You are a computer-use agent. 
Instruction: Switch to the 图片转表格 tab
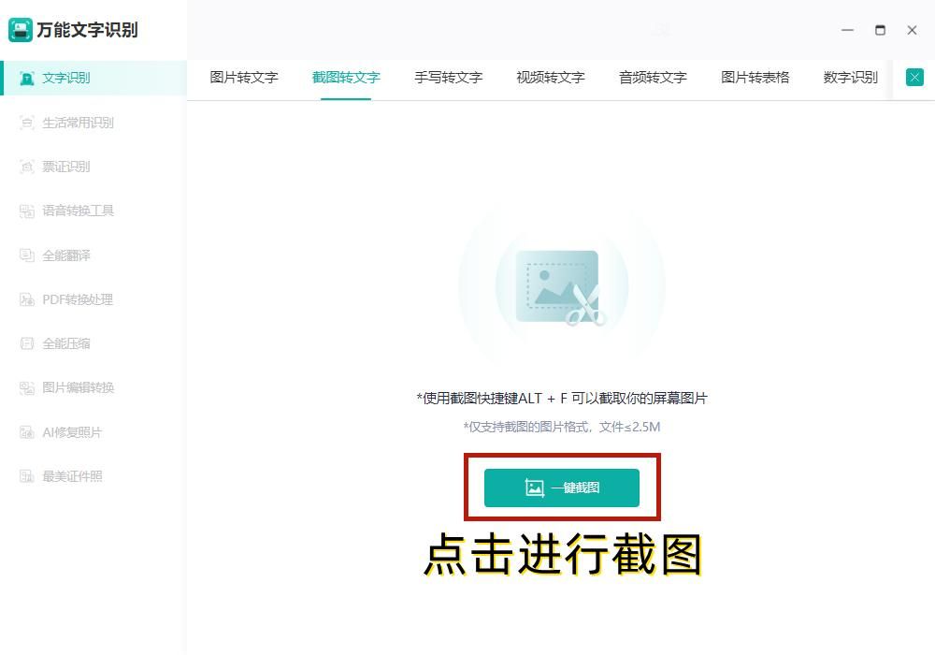pos(755,78)
